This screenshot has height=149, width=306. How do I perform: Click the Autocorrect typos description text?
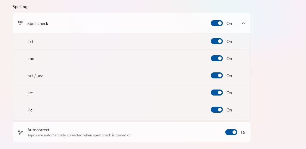(x=79, y=135)
